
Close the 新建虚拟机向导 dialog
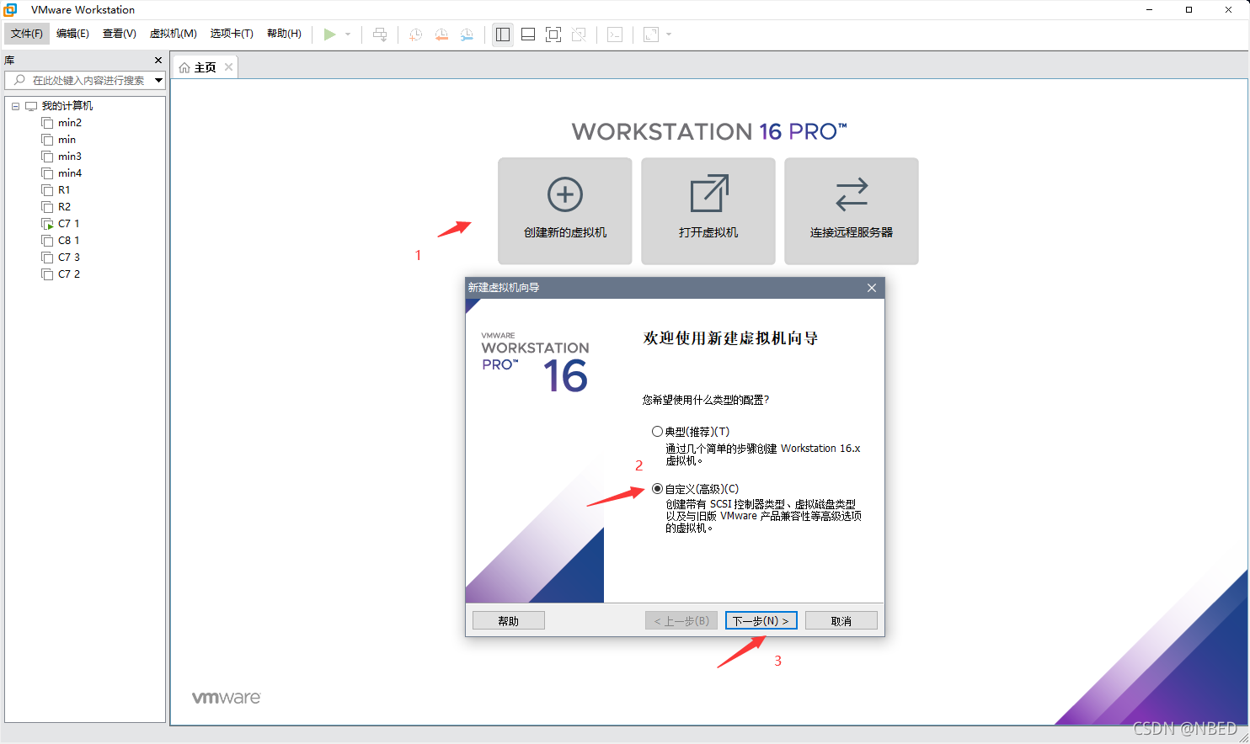pos(872,288)
